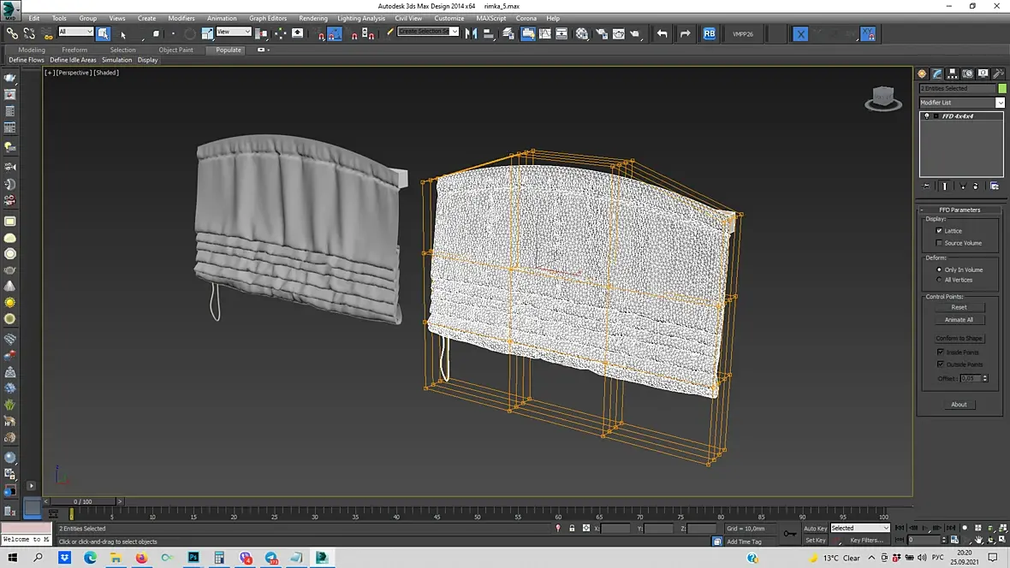This screenshot has height=568, width=1010.
Task: Enable the Source Volume checkbox
Action: click(939, 243)
